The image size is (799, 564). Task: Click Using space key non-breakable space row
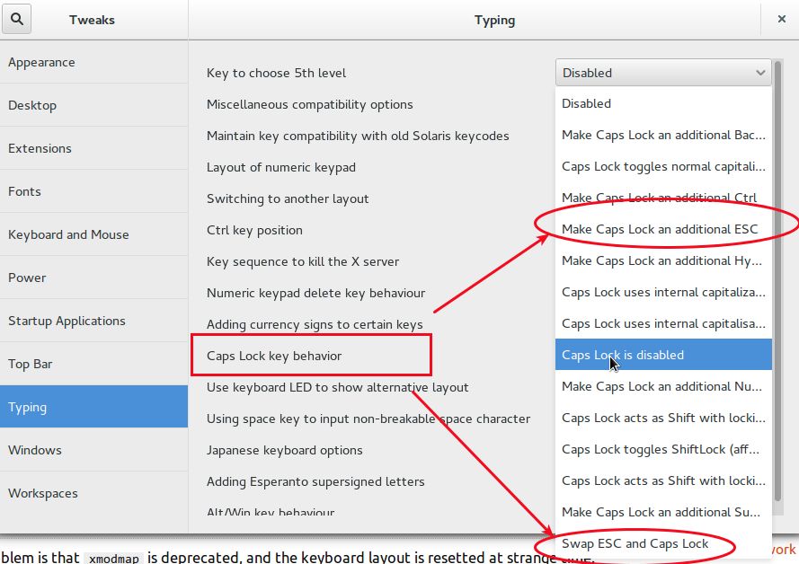coord(368,419)
